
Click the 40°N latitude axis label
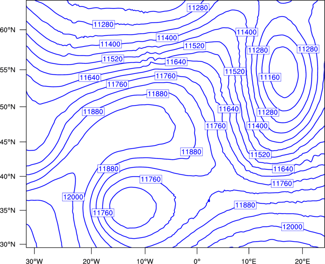click(8, 177)
